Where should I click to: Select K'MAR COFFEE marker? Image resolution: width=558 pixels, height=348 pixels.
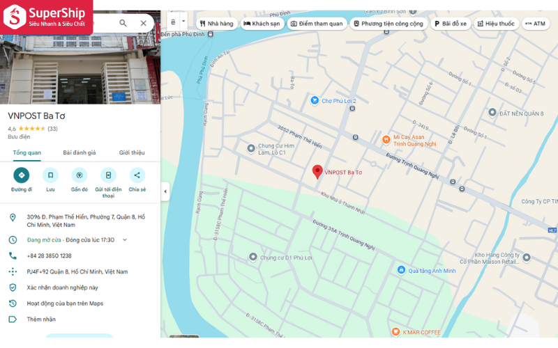395,332
